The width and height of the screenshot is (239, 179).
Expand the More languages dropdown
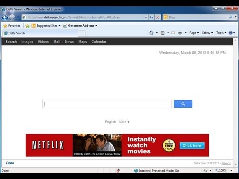point(124,122)
